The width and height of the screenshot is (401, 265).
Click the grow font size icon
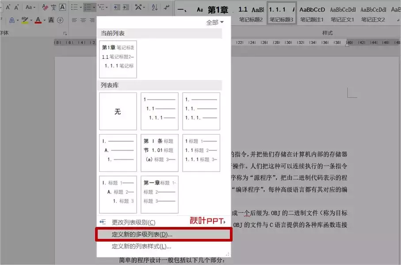click(8, 7)
